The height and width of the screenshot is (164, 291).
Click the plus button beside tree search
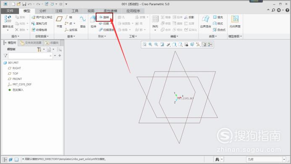pos(60,56)
